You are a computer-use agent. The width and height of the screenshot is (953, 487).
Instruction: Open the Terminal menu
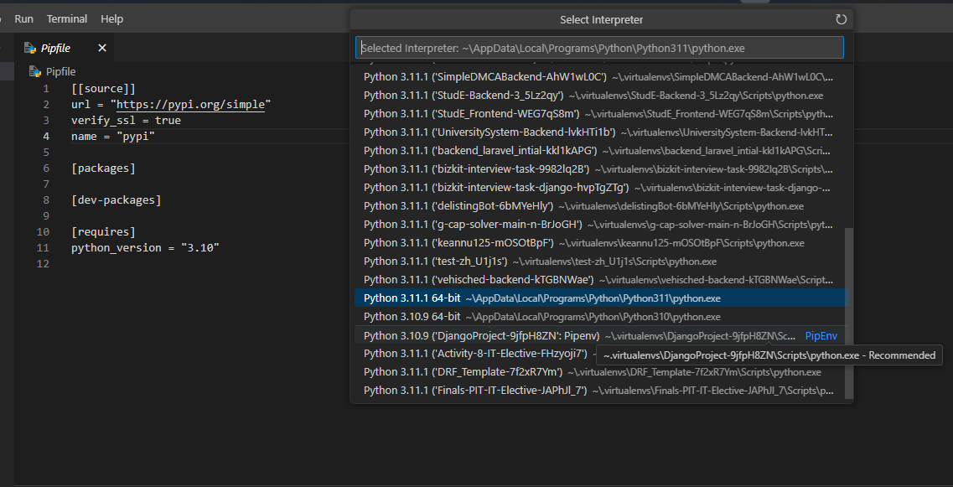pyautogui.click(x=67, y=18)
